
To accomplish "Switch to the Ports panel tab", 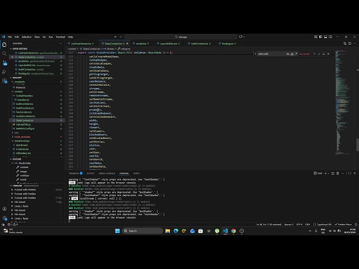I will 136,173.
